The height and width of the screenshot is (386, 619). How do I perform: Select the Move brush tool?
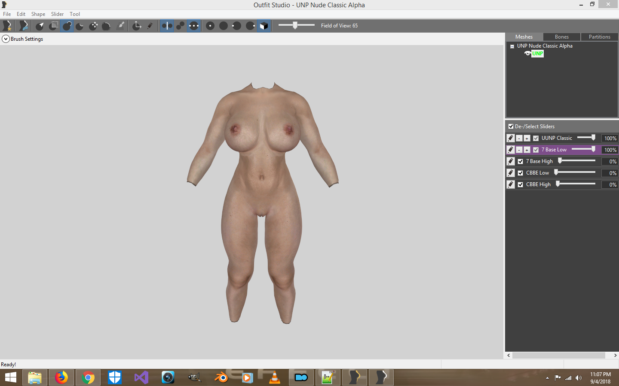point(93,26)
